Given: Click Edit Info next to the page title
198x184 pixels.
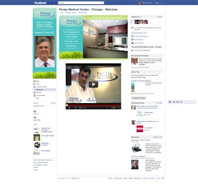Looking at the screenshot, I should click(x=83, y=12).
